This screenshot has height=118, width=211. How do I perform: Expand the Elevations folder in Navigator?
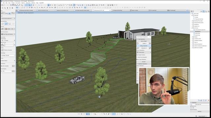click(x=192, y=25)
